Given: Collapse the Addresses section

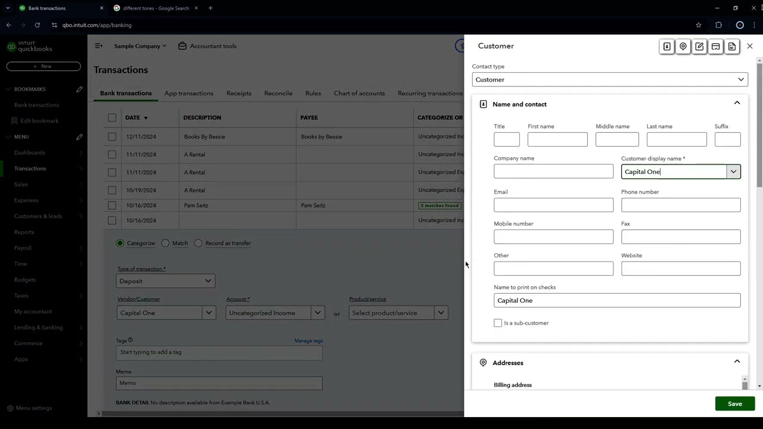Looking at the screenshot, I should [x=737, y=362].
